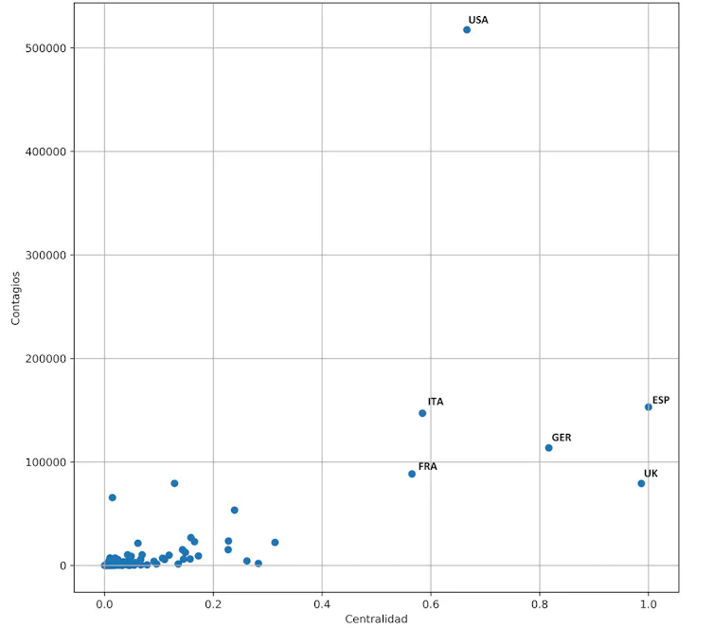Click the Contagios y-axis title
714x628 pixels.
16,297
